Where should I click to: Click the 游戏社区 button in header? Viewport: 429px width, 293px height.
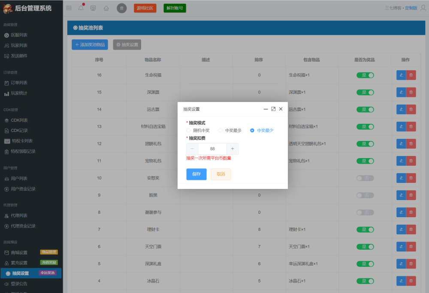[x=145, y=8]
